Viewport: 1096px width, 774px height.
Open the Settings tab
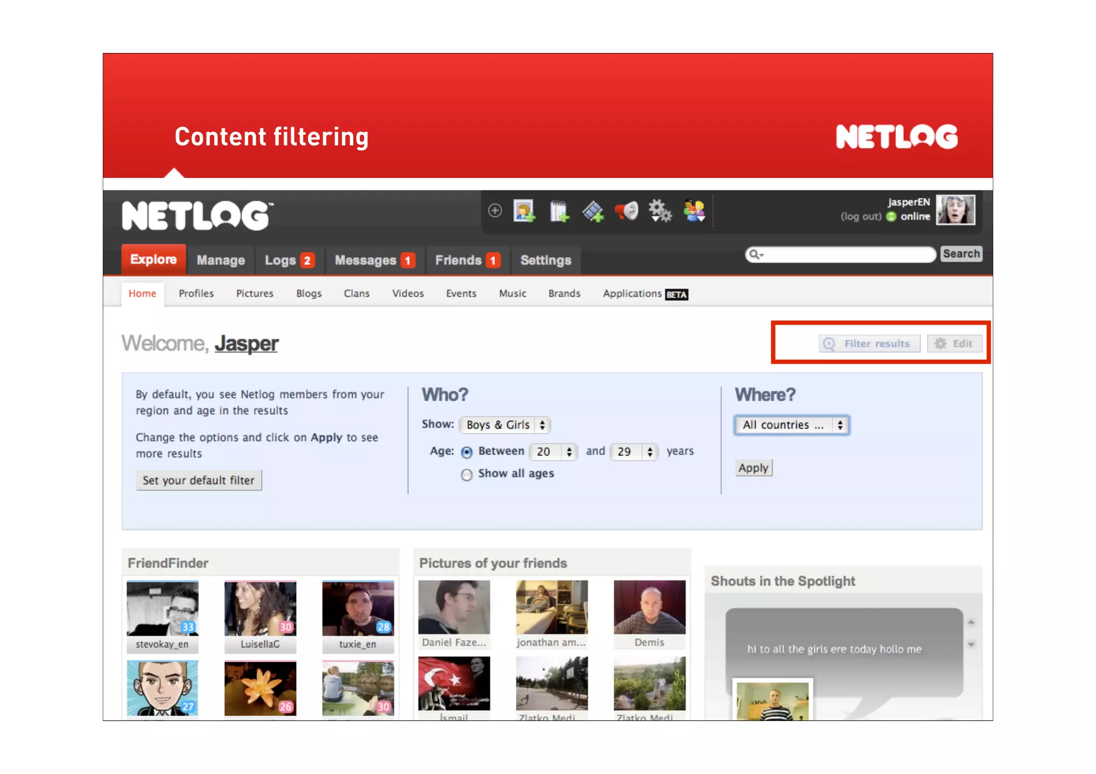(546, 260)
